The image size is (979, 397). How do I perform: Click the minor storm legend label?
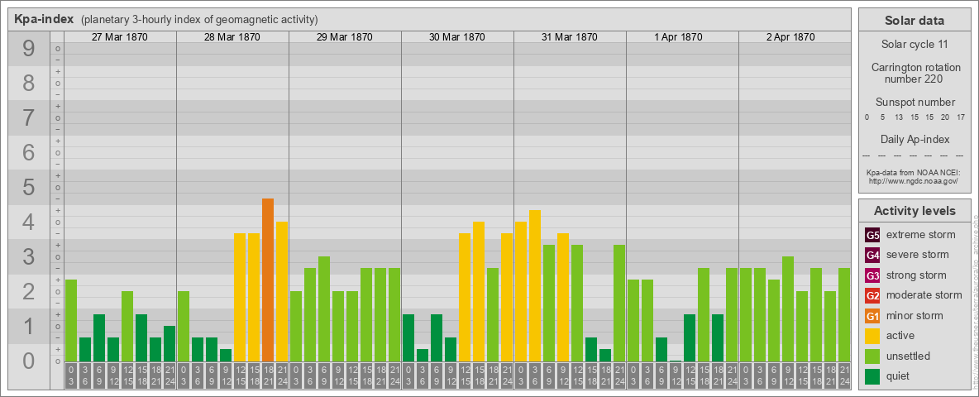click(x=915, y=316)
